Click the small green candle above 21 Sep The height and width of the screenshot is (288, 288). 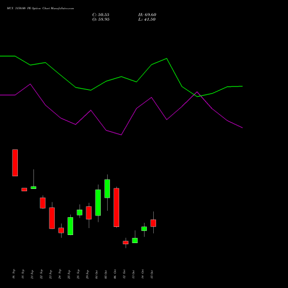pos(33,187)
